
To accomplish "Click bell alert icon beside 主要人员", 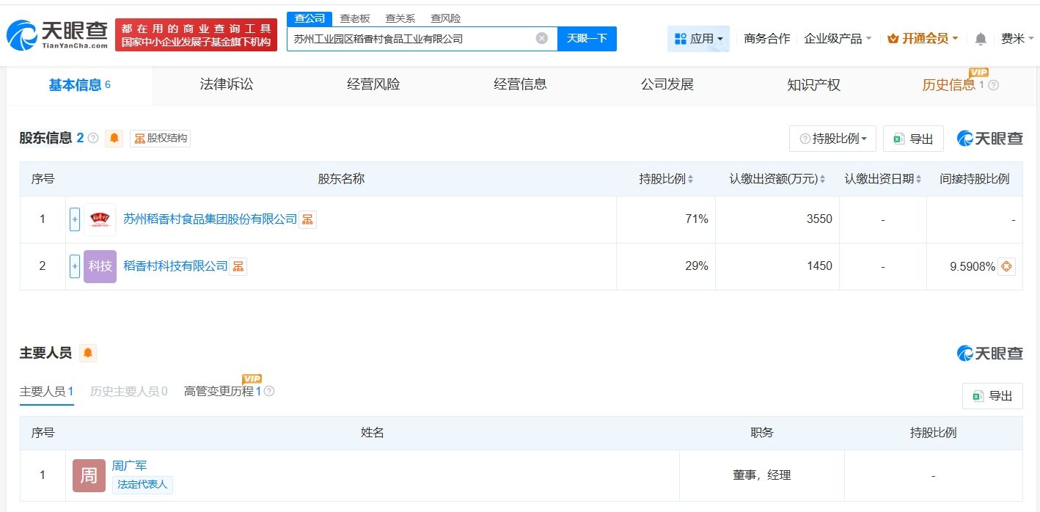I will [88, 354].
